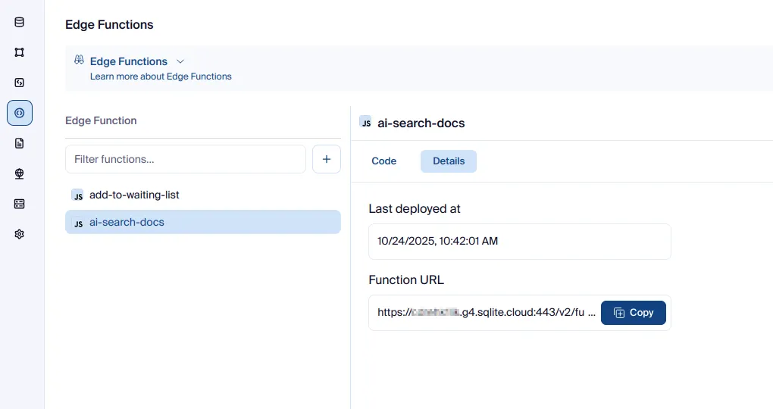Image resolution: width=773 pixels, height=409 pixels.
Task: Click the nodes cluster sidebar icon
Action: click(x=20, y=52)
